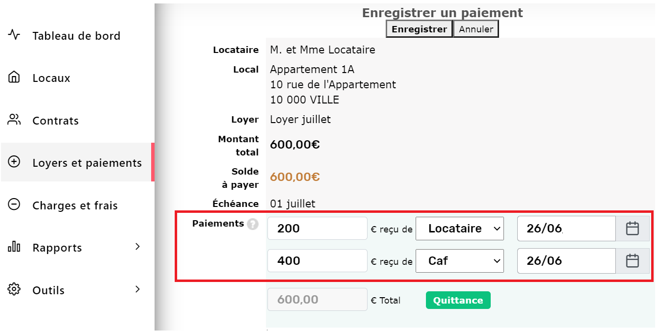Click the Enregistrer button
The height and width of the screenshot is (332, 660).
[420, 29]
